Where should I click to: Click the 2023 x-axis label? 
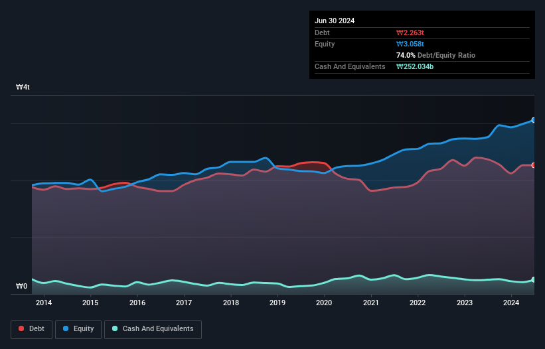coord(465,303)
